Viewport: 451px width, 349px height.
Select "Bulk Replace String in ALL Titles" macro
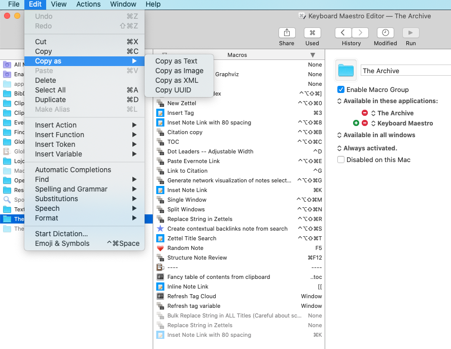point(239,315)
